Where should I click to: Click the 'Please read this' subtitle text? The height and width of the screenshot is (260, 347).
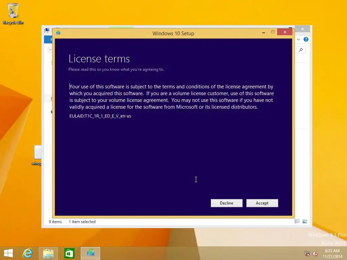click(116, 69)
